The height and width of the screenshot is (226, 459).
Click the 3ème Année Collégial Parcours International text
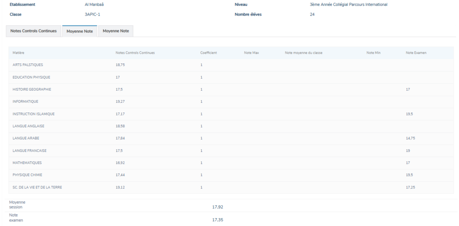point(349,4)
